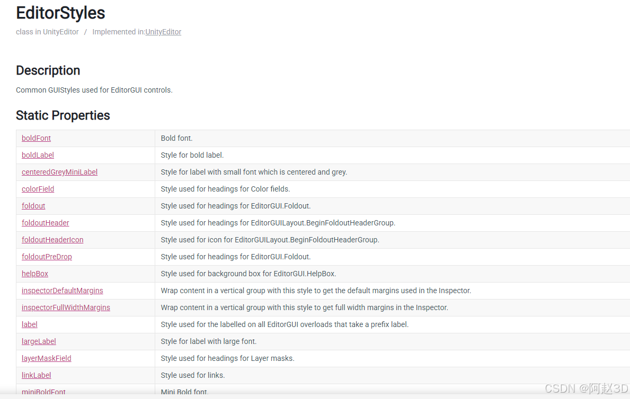This screenshot has height=399, width=630.
Task: Open the foldoutHeader property link
Action: (46, 223)
